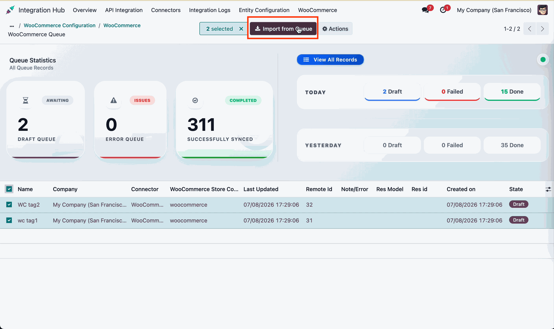Sort by Created on column header
554x329 pixels.
(x=461, y=189)
